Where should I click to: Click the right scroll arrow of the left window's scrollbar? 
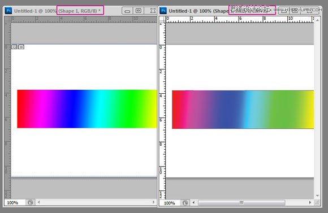(154, 202)
